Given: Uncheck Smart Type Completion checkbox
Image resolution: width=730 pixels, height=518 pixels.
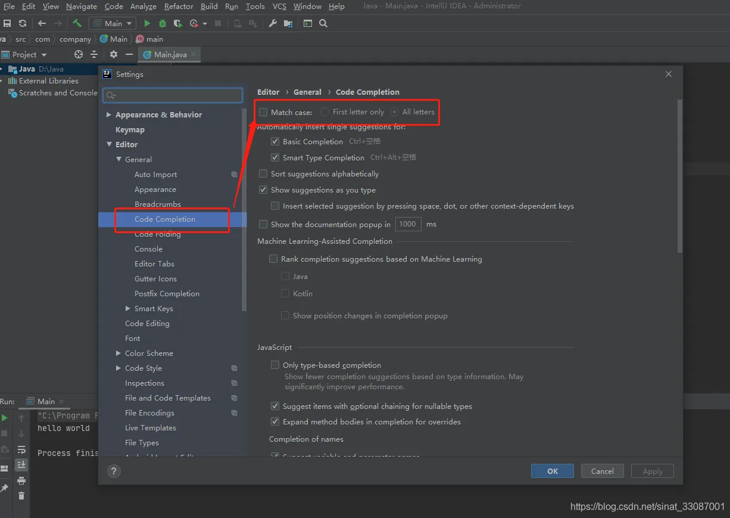Looking at the screenshot, I should 275,158.
